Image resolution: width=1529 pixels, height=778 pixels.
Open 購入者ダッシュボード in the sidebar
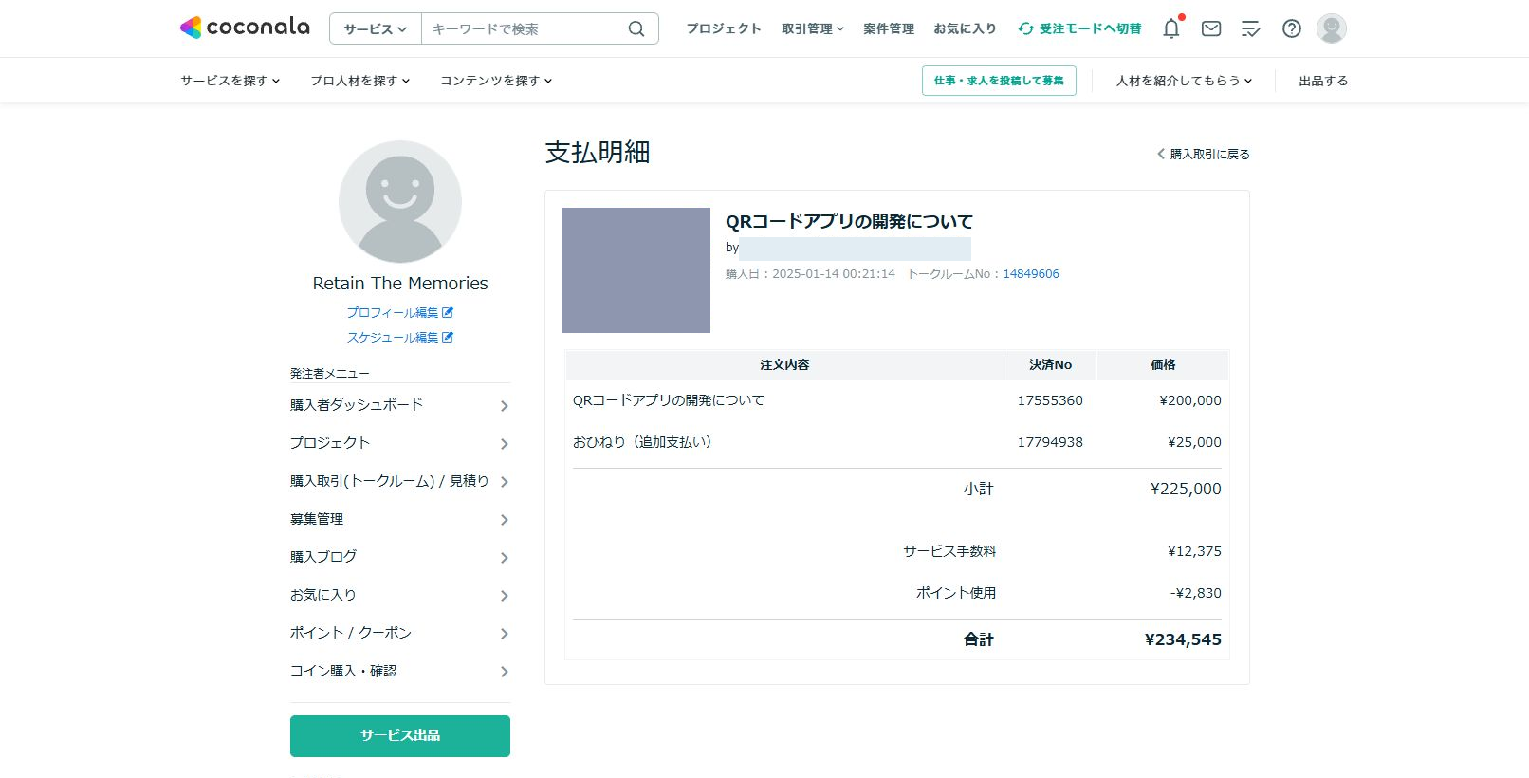tap(400, 405)
